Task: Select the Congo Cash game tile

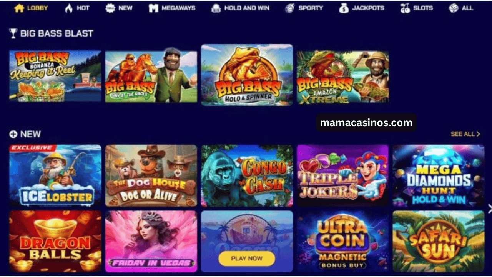Action: coord(247,176)
